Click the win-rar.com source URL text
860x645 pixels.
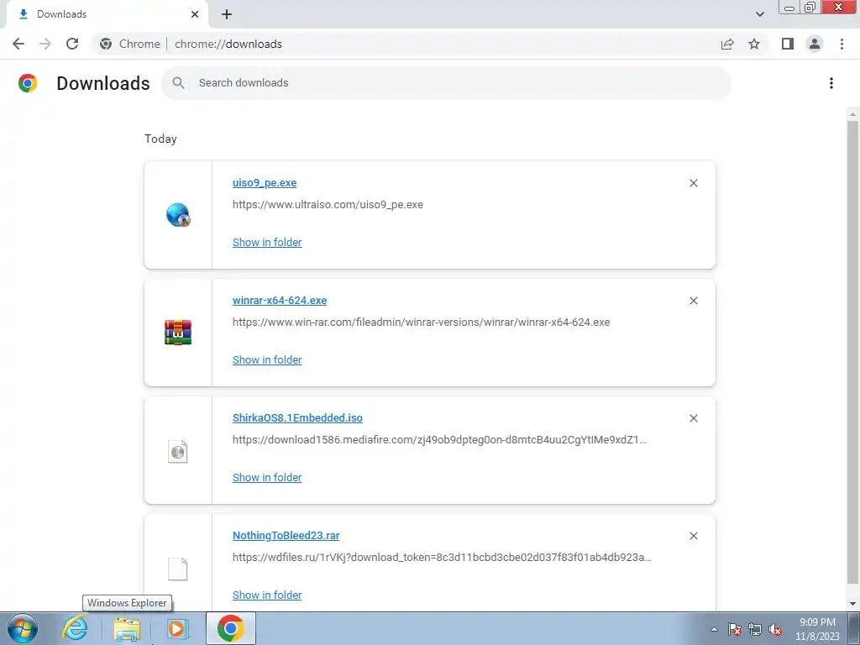(422, 322)
